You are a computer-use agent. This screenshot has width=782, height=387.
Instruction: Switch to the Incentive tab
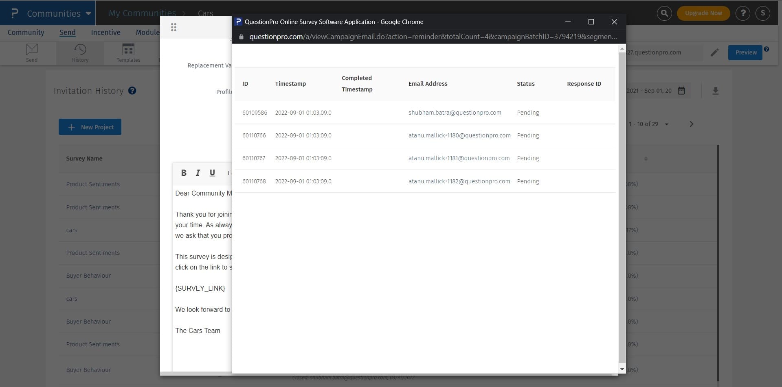(105, 33)
